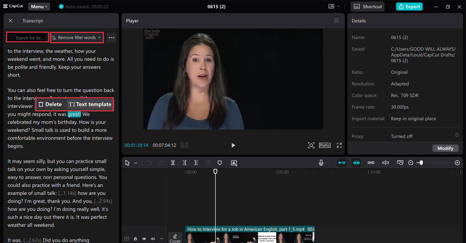This screenshot has width=466, height=243.
Task: Choose the Select arrow tool in timeline
Action: click(x=127, y=163)
